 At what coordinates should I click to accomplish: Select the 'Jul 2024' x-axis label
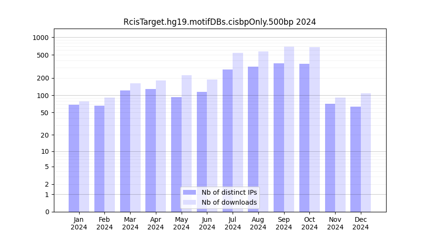coord(233,223)
